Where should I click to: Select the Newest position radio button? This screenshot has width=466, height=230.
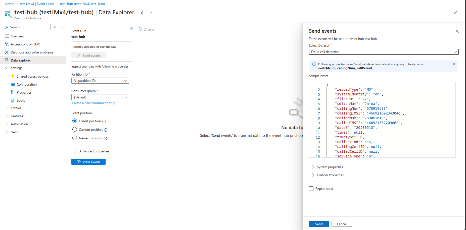click(75, 138)
